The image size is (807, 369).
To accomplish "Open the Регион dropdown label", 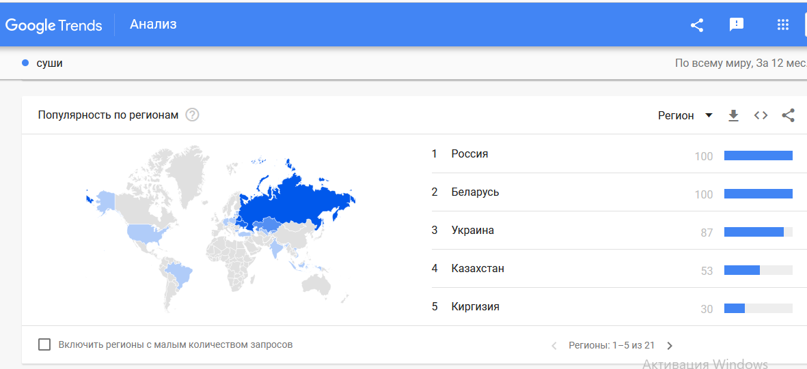I will (x=676, y=116).
